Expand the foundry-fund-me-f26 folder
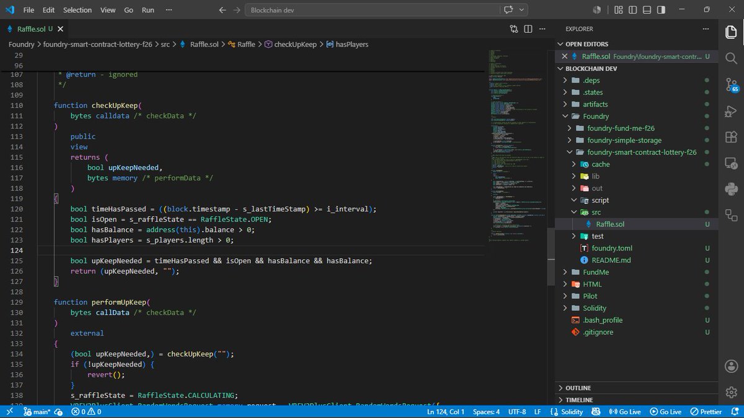The image size is (744, 418). click(x=637, y=128)
